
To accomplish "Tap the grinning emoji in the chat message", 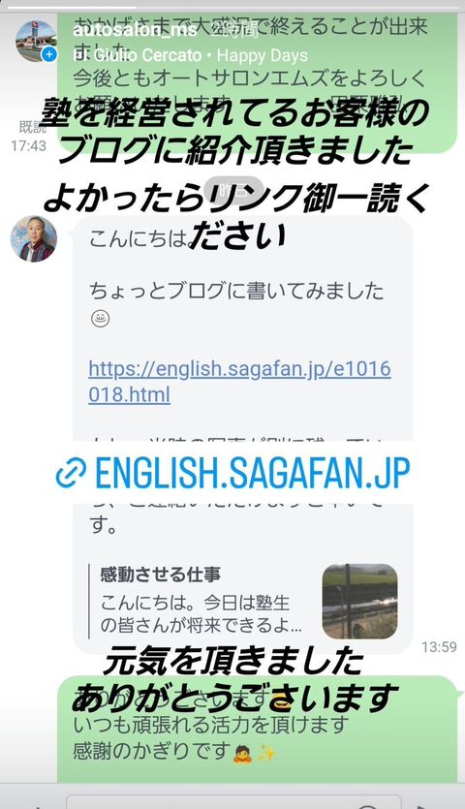I will click(101, 319).
